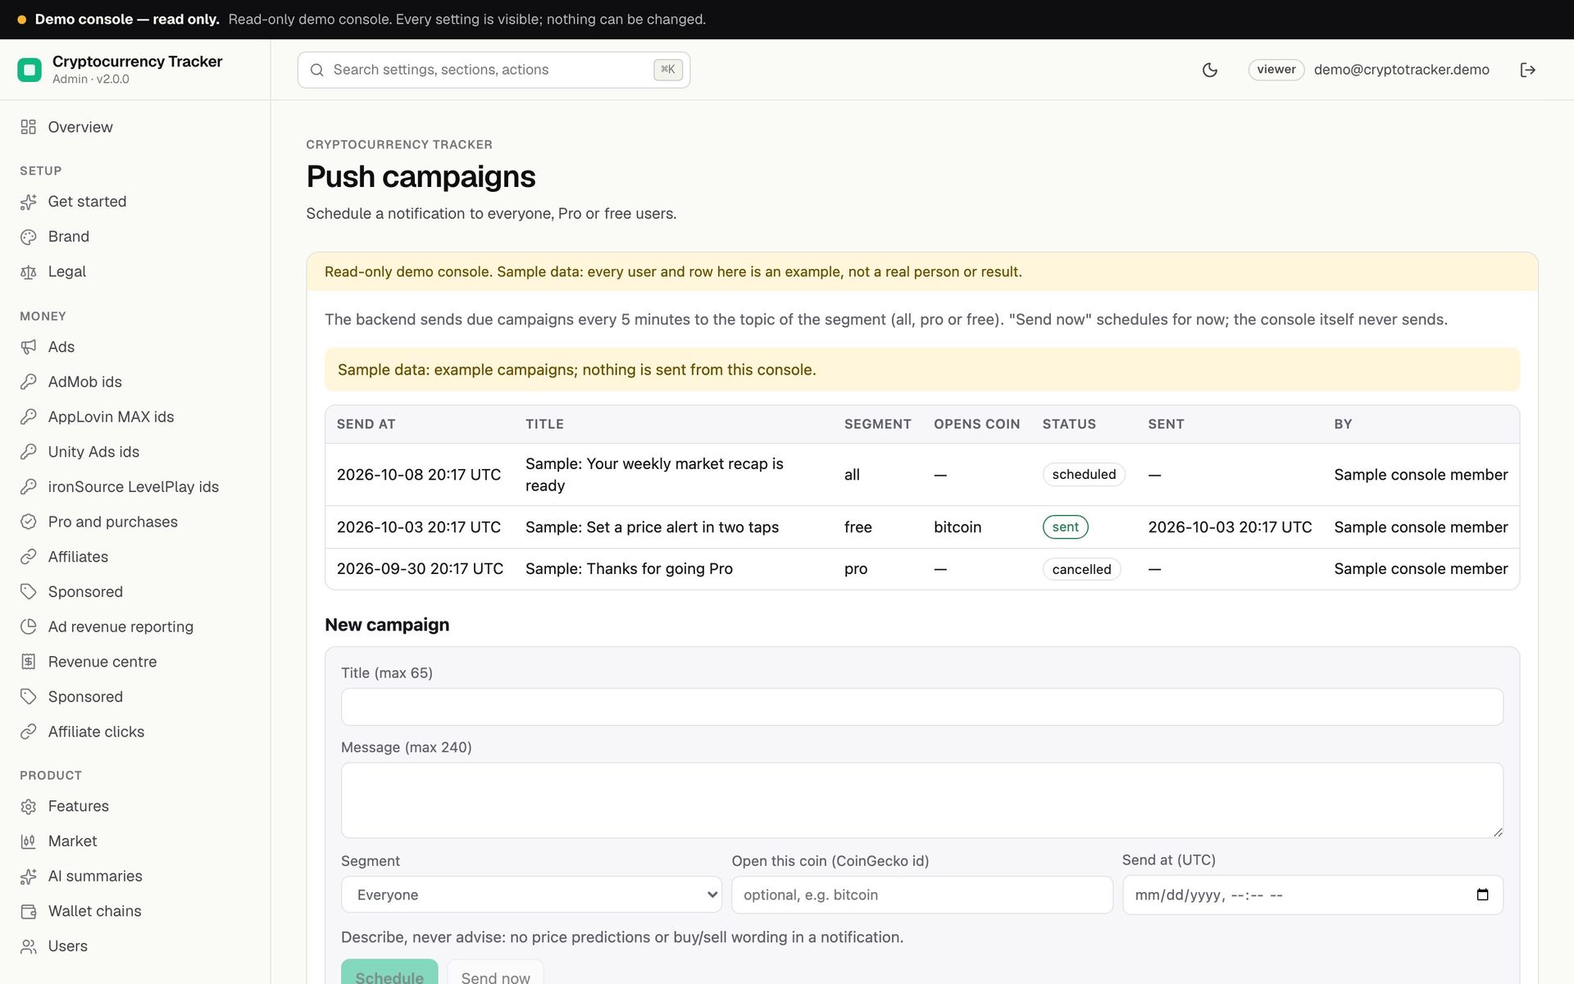Open Unity Ads ids page

(93, 452)
